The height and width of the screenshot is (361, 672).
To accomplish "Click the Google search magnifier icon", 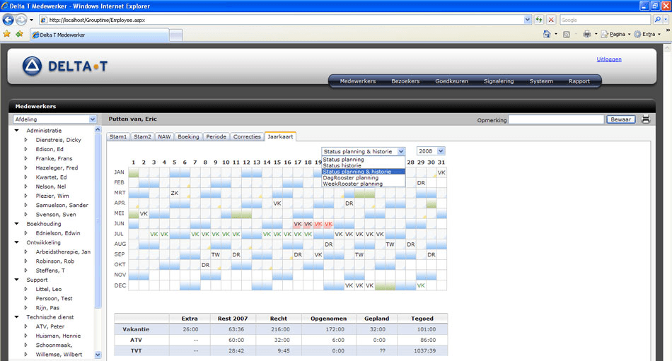I will coord(657,20).
